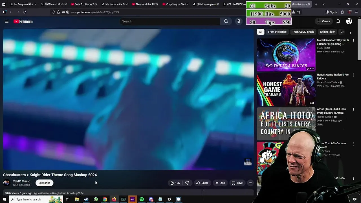Start voice search with the microphone icon
Image resolution: width=361 pixels, height=203 pixels.
[239, 21]
